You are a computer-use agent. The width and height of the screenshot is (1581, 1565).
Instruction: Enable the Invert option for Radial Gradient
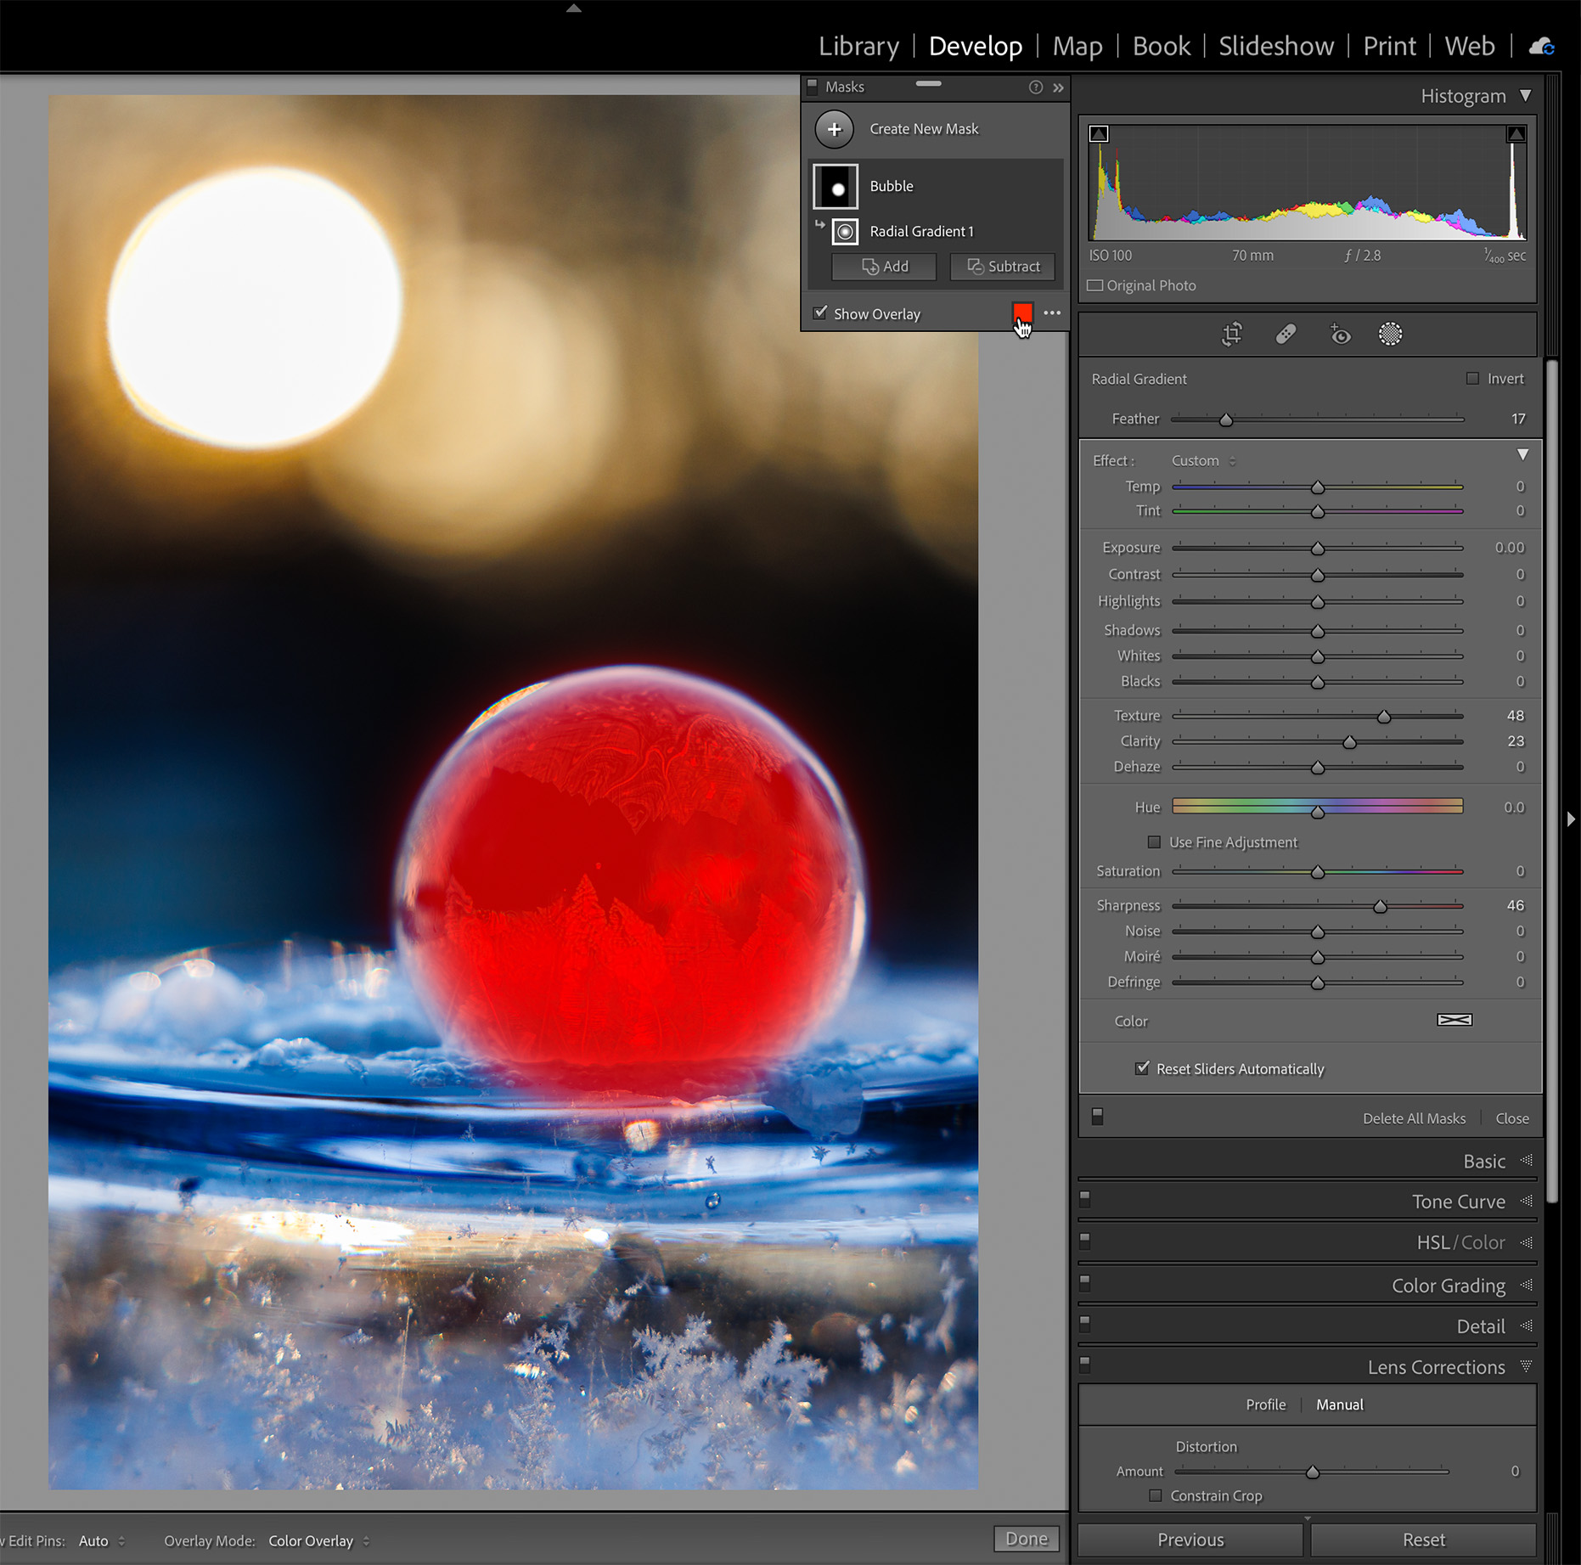(1473, 378)
